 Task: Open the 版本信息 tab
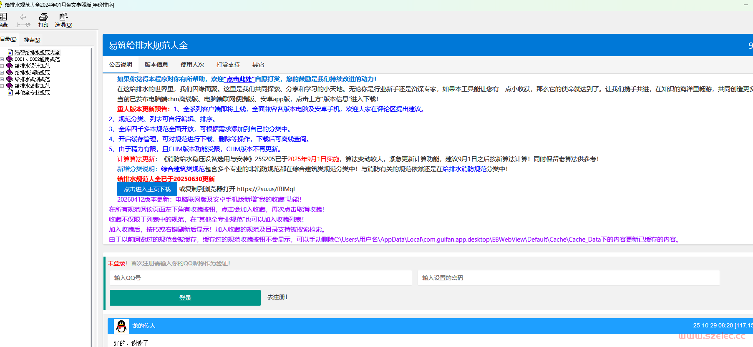click(156, 65)
